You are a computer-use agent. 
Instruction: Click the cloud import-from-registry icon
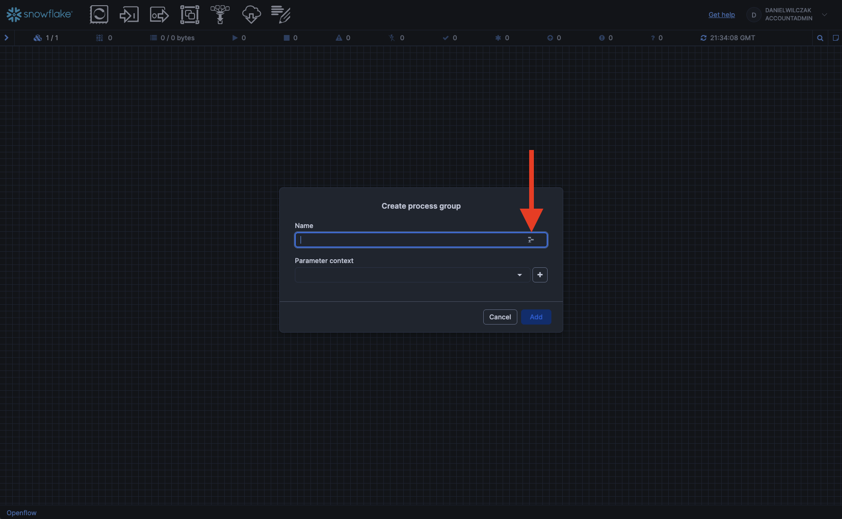pyautogui.click(x=251, y=15)
